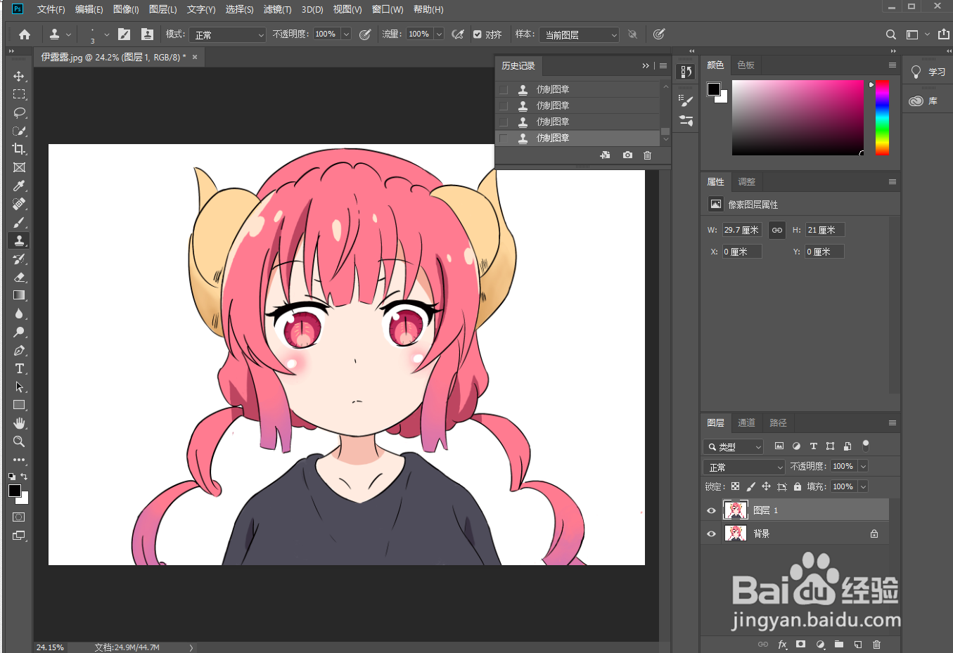The height and width of the screenshot is (653, 953).
Task: Select the Frame tool
Action: click(19, 167)
